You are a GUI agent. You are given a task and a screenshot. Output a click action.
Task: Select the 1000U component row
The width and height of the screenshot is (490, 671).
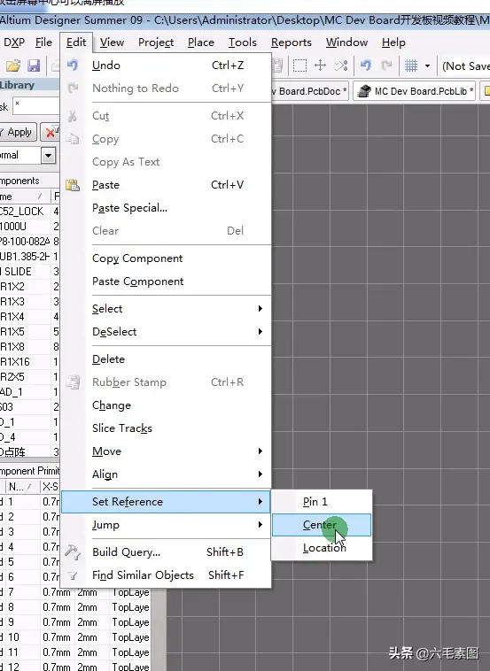click(x=29, y=227)
